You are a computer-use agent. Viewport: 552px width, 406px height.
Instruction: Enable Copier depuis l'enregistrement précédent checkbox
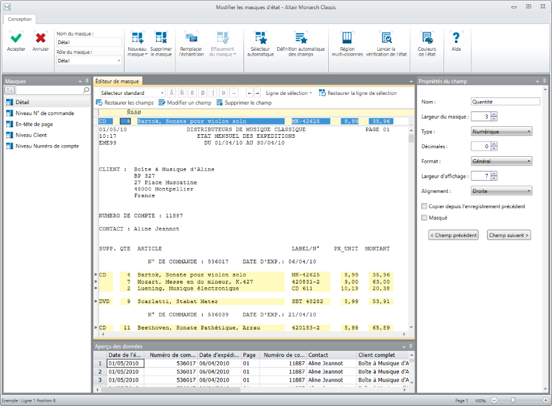click(425, 206)
